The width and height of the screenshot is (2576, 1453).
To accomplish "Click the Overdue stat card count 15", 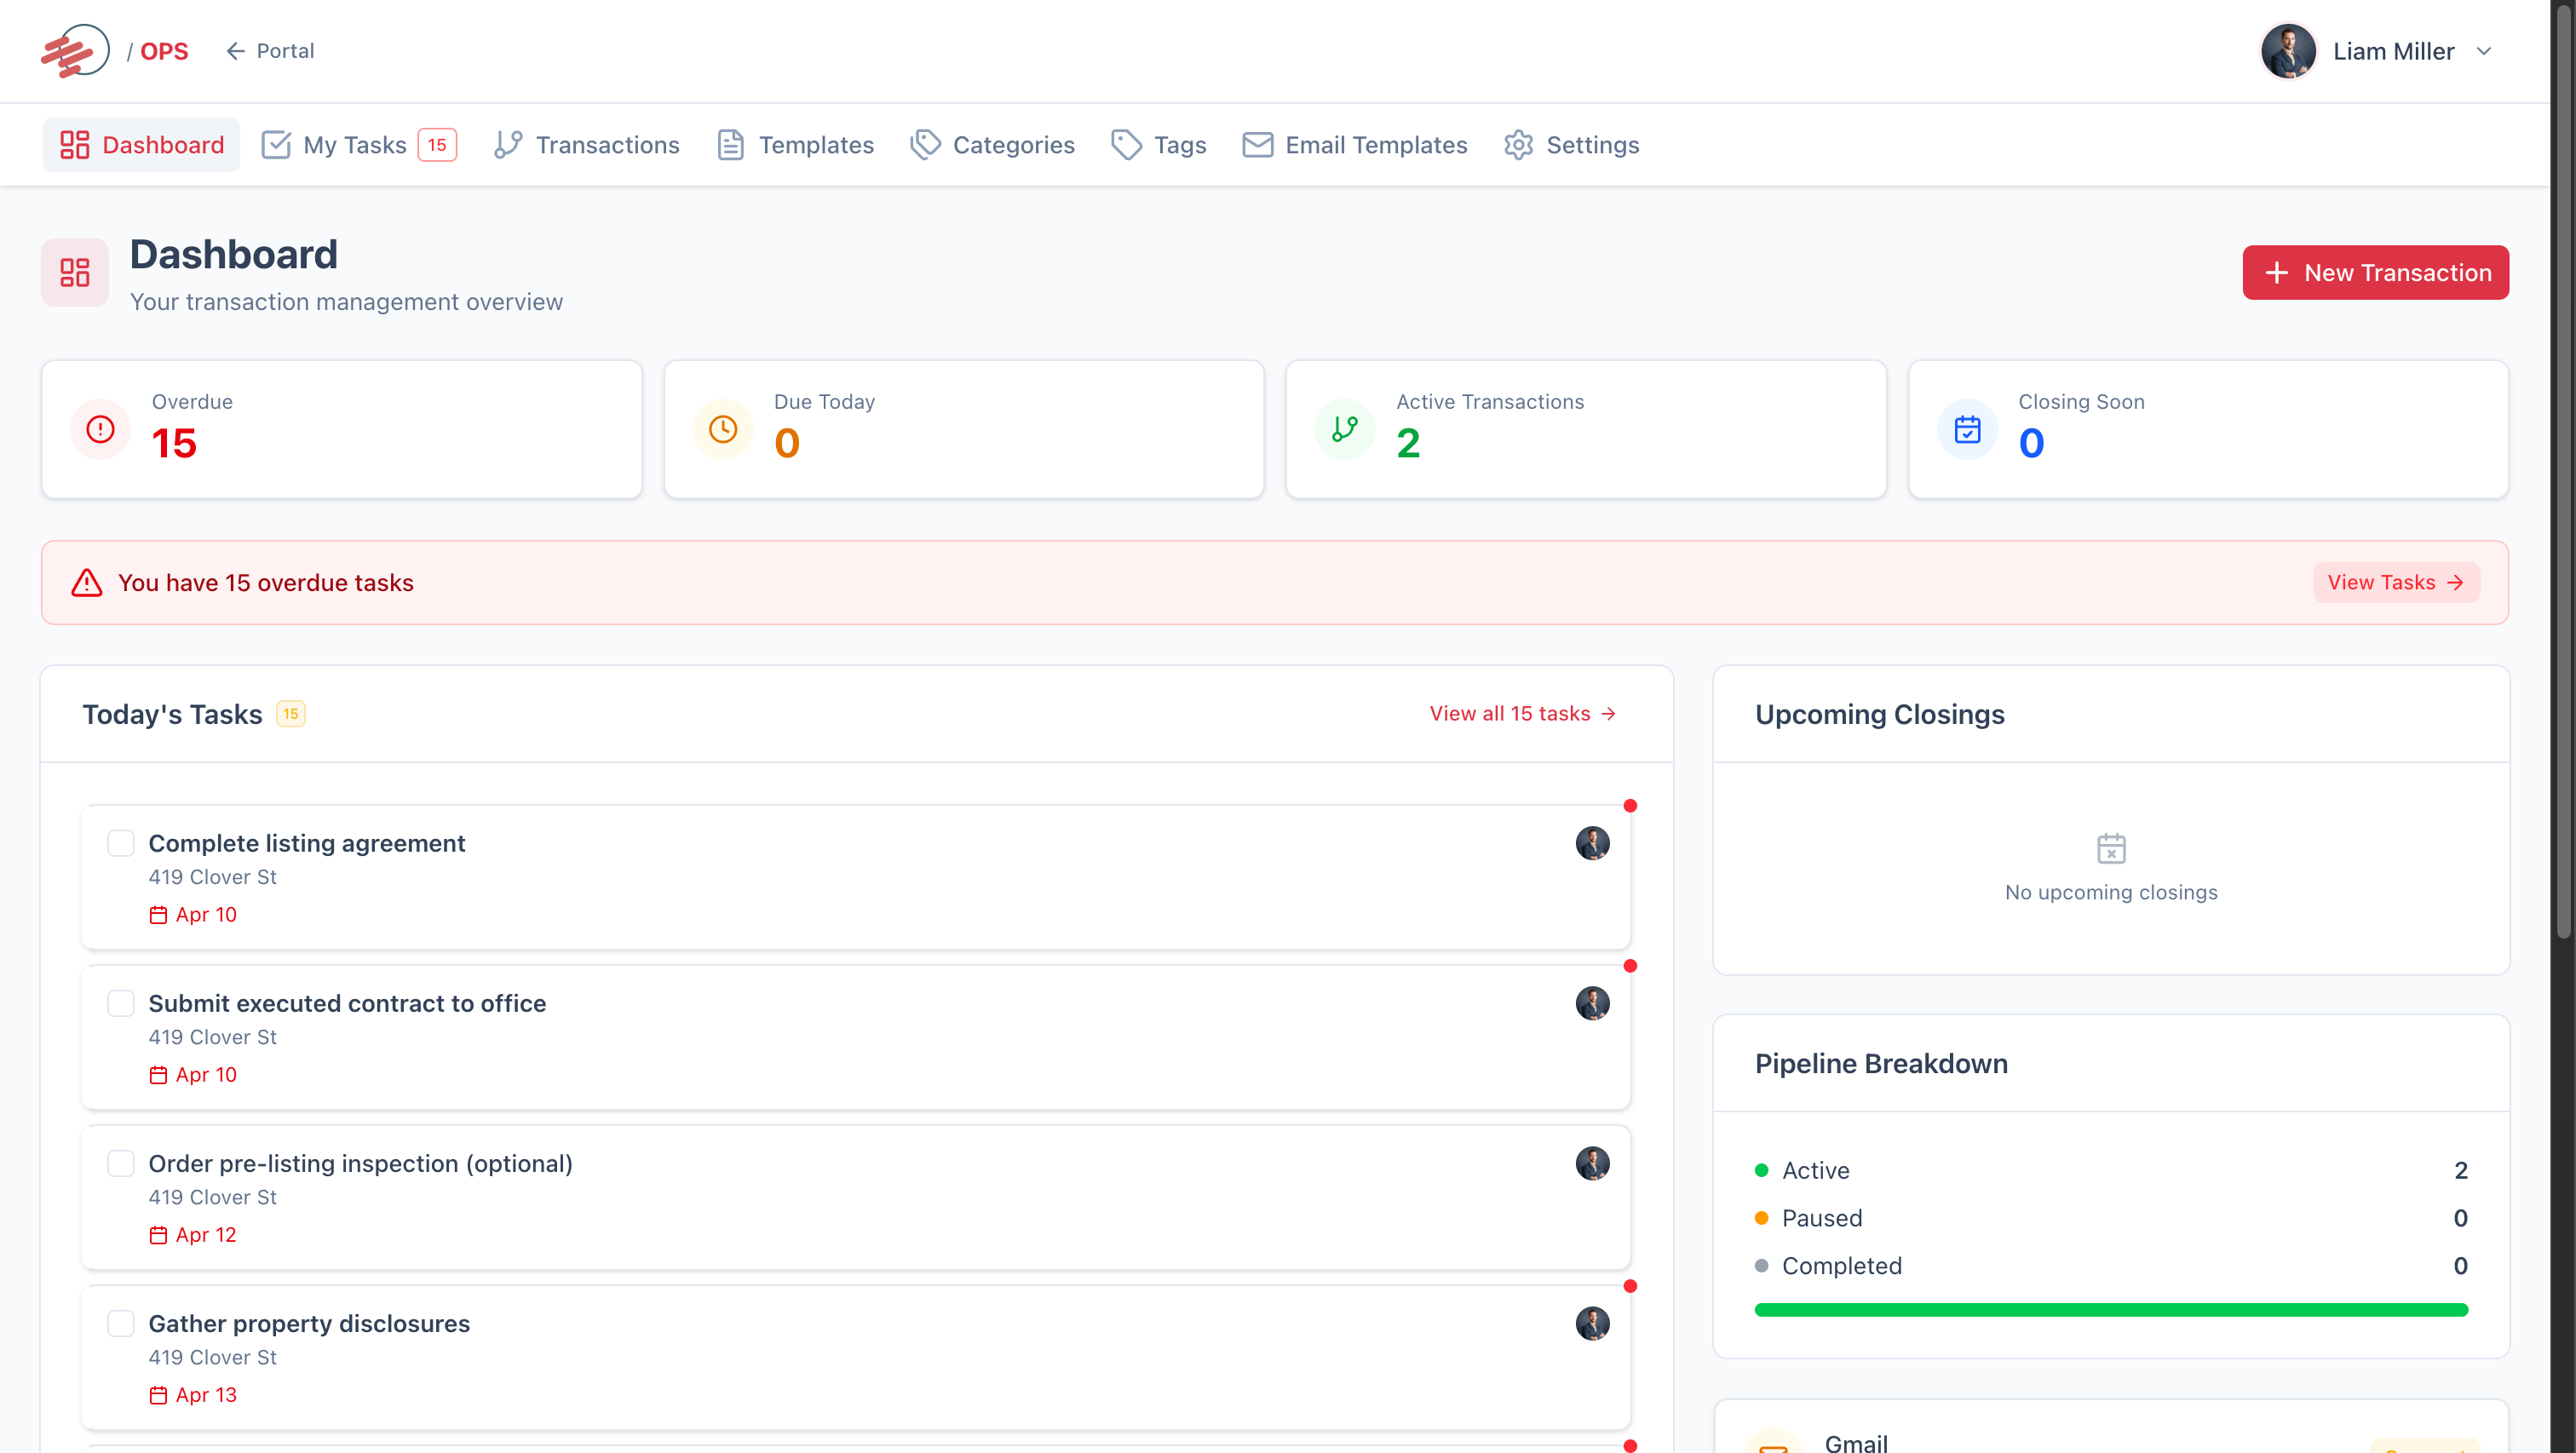I will (174, 443).
